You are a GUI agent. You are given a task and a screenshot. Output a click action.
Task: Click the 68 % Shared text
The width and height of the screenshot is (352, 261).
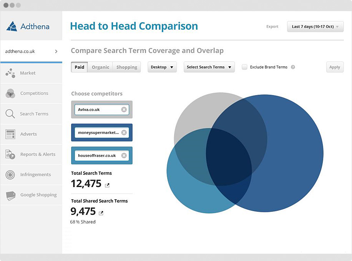point(83,222)
